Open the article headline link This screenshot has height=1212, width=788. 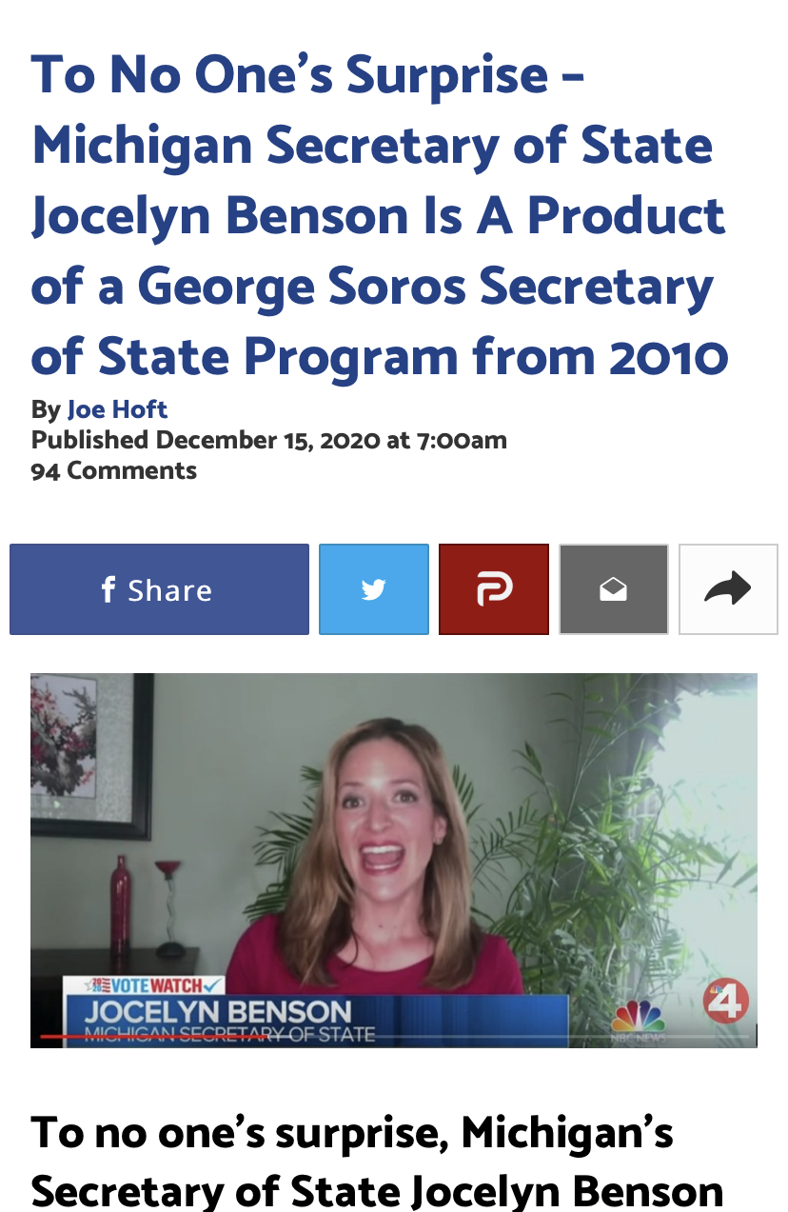click(380, 216)
